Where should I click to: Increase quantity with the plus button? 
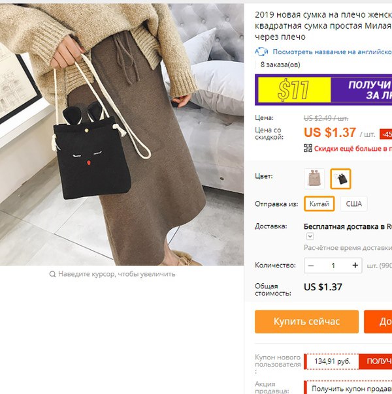click(x=355, y=265)
